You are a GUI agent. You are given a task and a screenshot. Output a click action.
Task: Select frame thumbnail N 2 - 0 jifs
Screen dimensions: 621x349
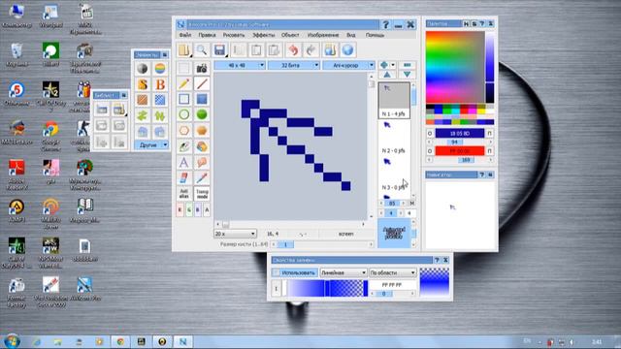[394, 138]
